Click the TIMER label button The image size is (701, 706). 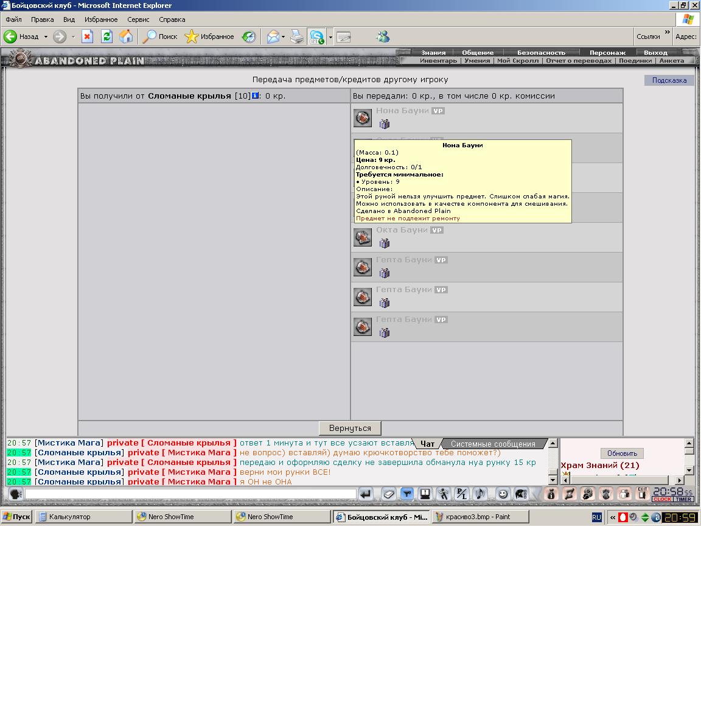[x=683, y=499]
